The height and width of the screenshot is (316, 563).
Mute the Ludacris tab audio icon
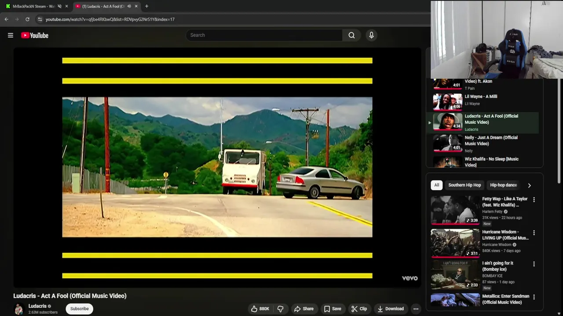click(x=129, y=6)
